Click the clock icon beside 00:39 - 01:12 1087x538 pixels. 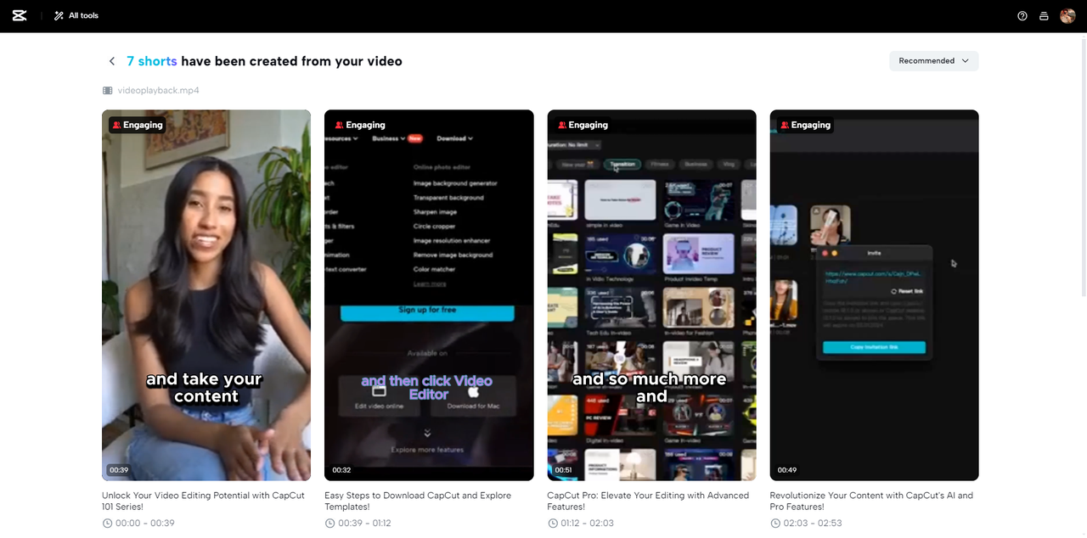tap(329, 524)
